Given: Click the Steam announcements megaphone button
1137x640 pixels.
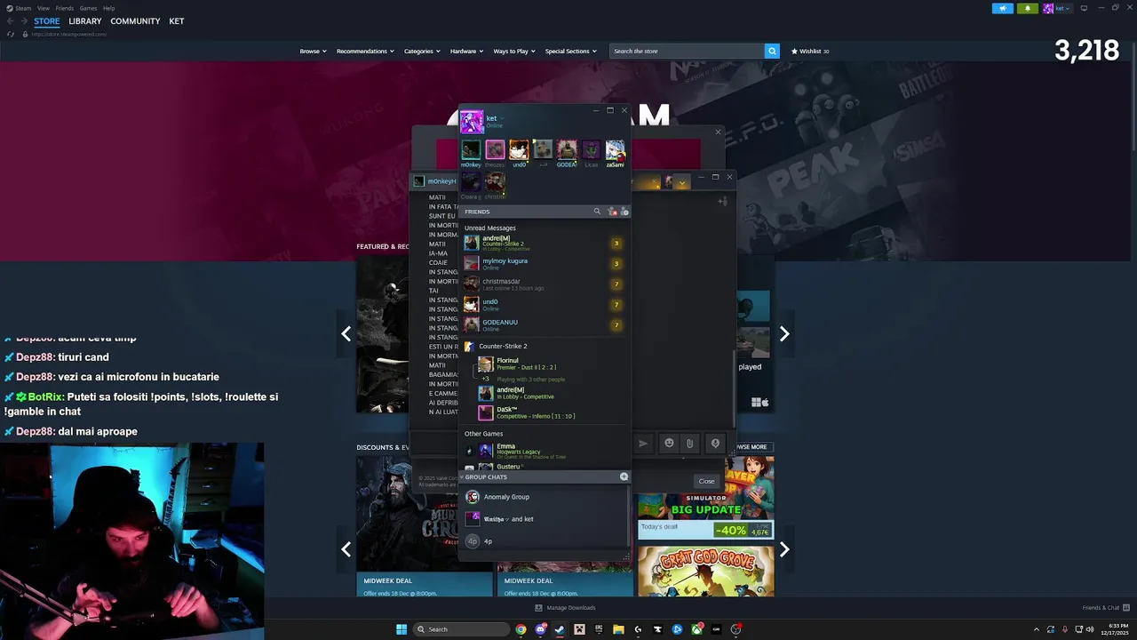Looking at the screenshot, I should (x=1003, y=8).
